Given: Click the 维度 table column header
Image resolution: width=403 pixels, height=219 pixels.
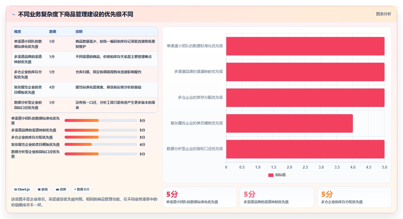Looking at the screenshot, I should tap(18, 32).
